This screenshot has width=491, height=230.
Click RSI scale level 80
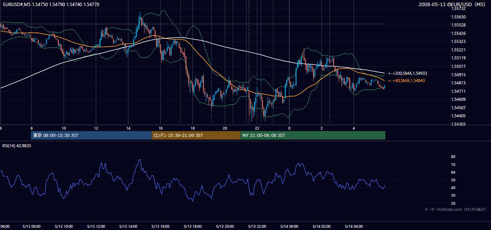pyautogui.click(x=453, y=157)
